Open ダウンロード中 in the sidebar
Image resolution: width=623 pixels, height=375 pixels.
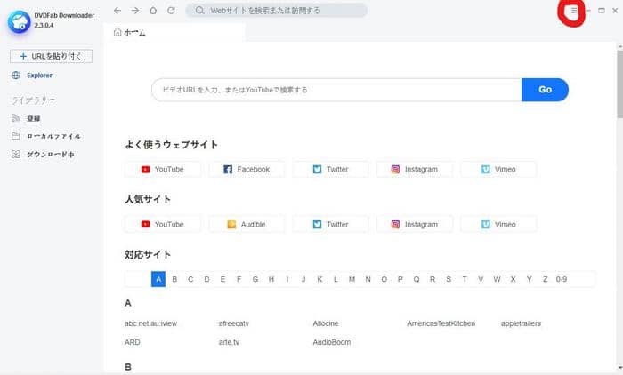pos(51,155)
